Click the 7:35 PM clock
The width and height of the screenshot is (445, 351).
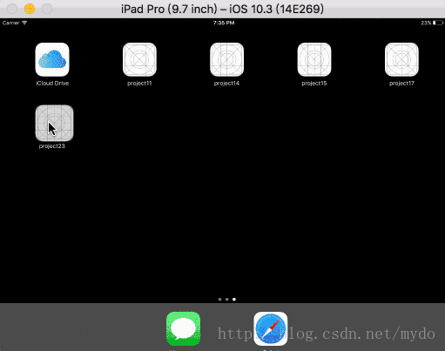224,23
